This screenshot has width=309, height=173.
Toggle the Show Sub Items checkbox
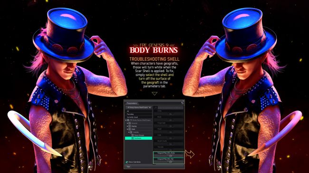click(x=127, y=162)
